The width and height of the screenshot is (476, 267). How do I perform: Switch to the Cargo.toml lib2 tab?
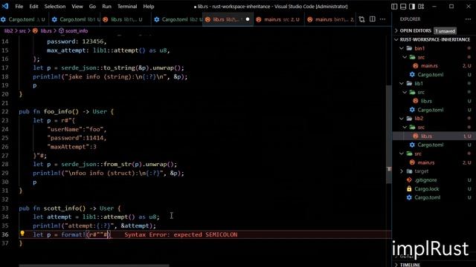(178, 19)
